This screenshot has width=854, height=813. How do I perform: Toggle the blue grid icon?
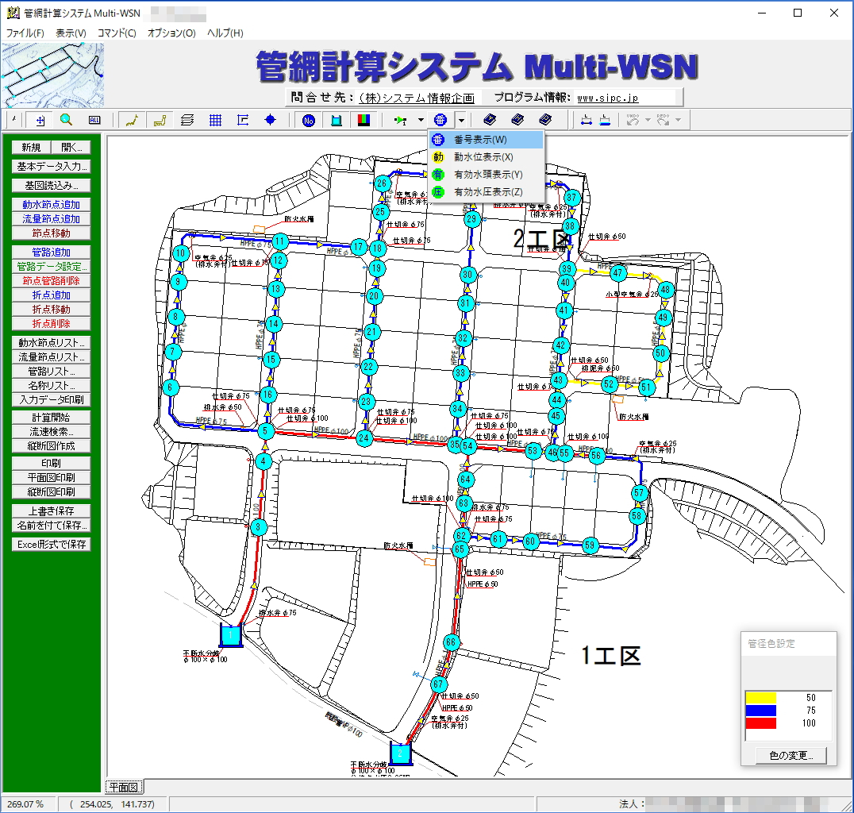[x=215, y=121]
